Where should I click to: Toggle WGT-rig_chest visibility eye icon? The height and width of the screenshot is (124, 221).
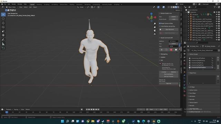click(x=217, y=40)
